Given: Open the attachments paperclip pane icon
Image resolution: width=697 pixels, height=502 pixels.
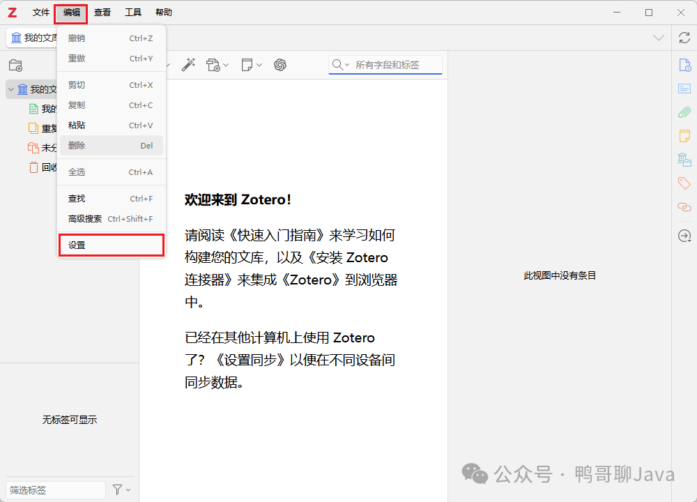Looking at the screenshot, I should tap(684, 112).
